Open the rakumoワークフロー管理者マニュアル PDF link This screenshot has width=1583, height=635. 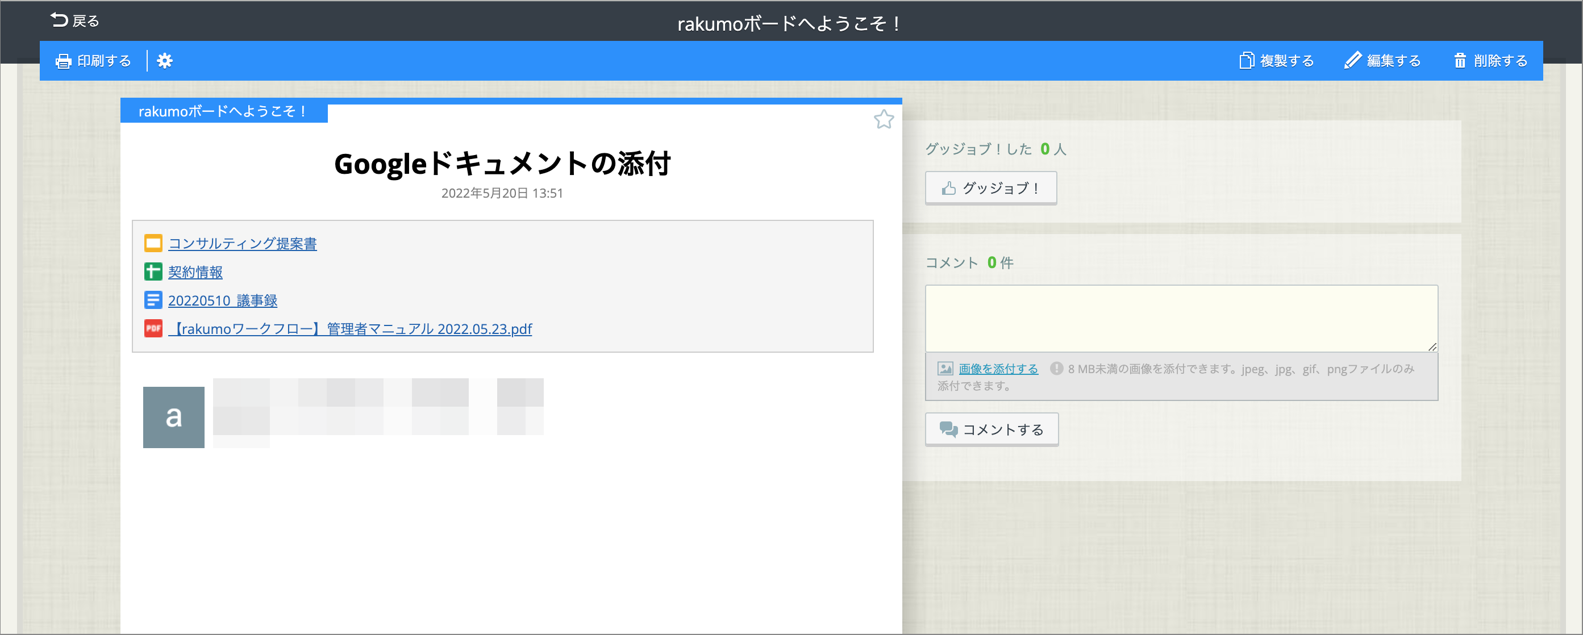tap(350, 328)
